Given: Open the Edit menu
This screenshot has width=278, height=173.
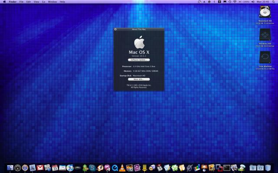Looking at the screenshot, I should [28, 2].
